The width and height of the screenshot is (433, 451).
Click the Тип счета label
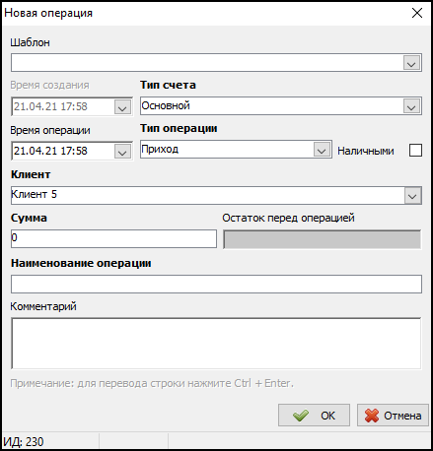pyautogui.click(x=168, y=85)
